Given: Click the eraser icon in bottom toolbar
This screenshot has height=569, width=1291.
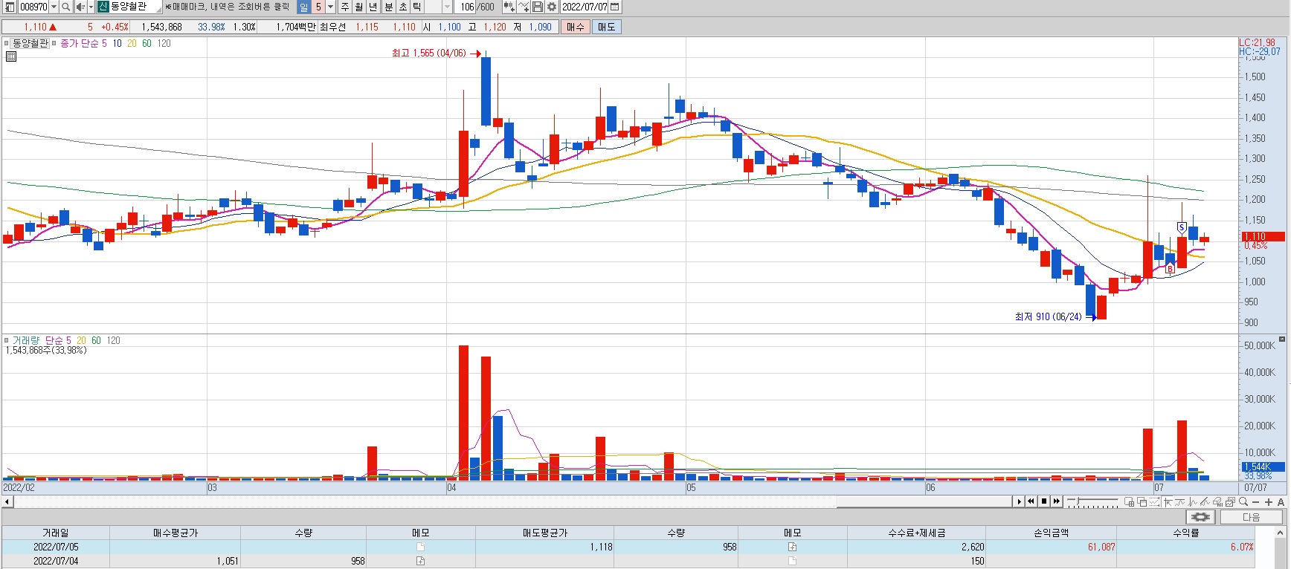Looking at the screenshot, I should 1217,501.
